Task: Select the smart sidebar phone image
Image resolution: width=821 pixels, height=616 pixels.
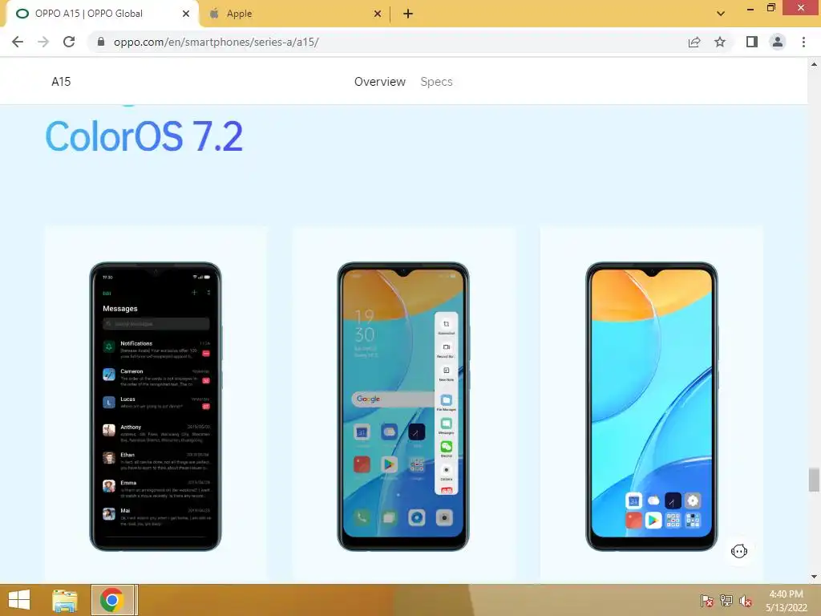Action: coord(403,407)
